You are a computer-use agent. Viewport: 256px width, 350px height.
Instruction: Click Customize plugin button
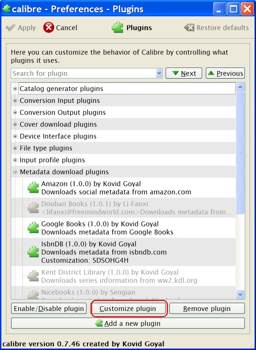point(128,308)
